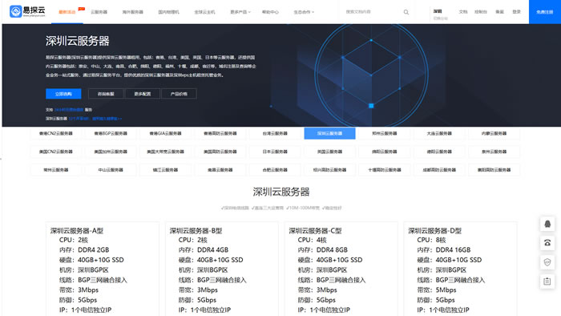This screenshot has width=561, height=316.
Task: Select the 合肥云服务器 tab
Action: (x=275, y=170)
